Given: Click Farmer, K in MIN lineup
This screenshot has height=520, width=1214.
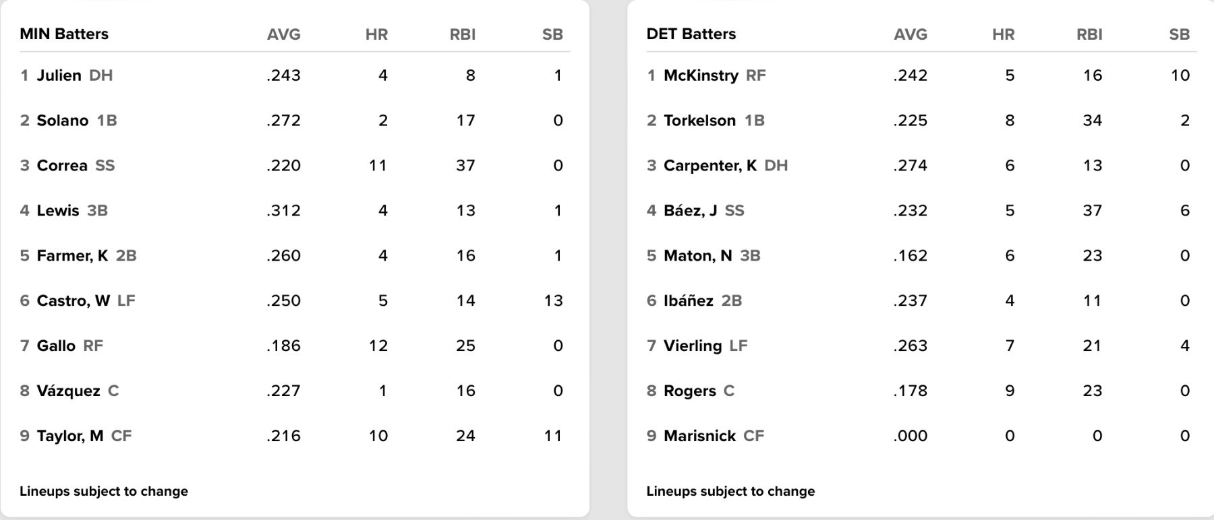Looking at the screenshot, I should 72,256.
